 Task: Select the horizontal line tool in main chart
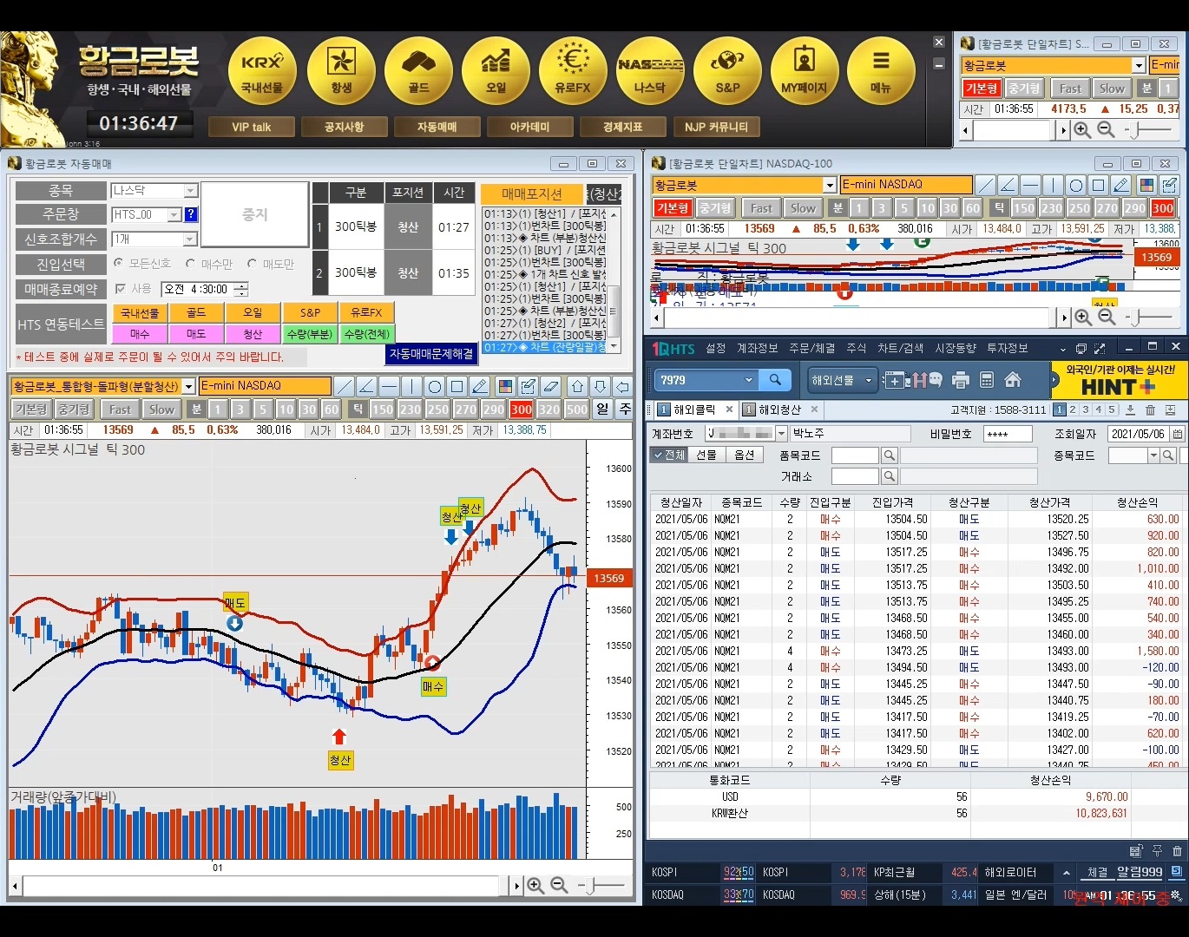point(390,386)
